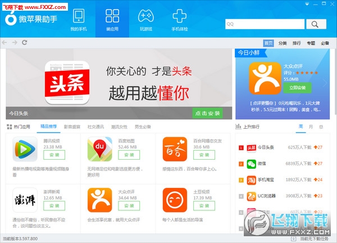
Task: Click the 腾讯视频 app icon
Action: [x=25, y=148]
